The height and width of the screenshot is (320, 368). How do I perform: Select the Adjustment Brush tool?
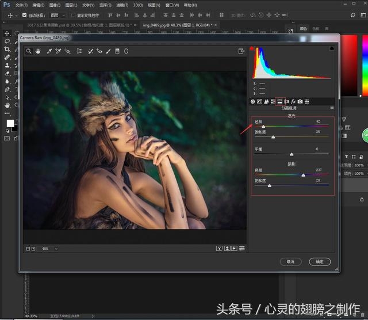[108, 51]
